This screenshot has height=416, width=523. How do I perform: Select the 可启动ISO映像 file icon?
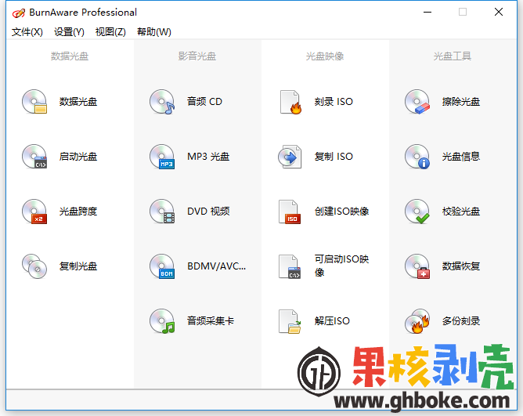tap(290, 266)
